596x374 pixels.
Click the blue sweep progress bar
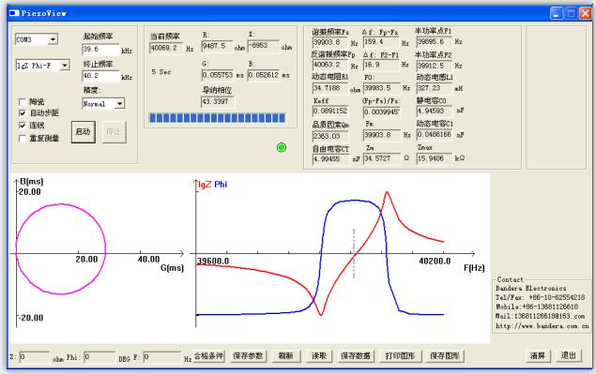pyautogui.click(x=218, y=118)
